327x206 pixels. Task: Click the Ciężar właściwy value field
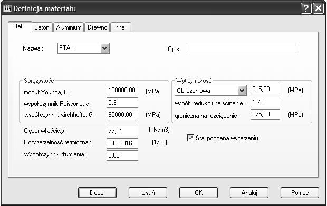click(x=122, y=131)
